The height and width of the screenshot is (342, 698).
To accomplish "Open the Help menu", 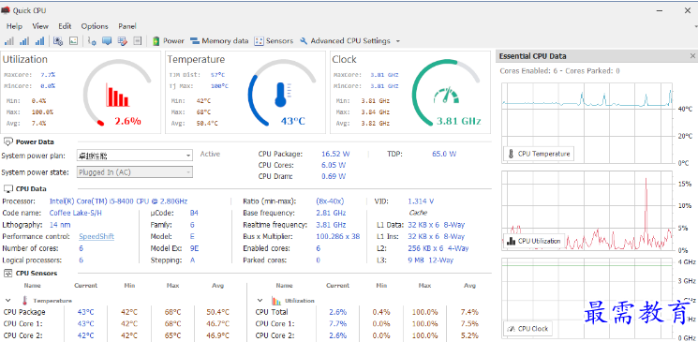I will click(14, 26).
